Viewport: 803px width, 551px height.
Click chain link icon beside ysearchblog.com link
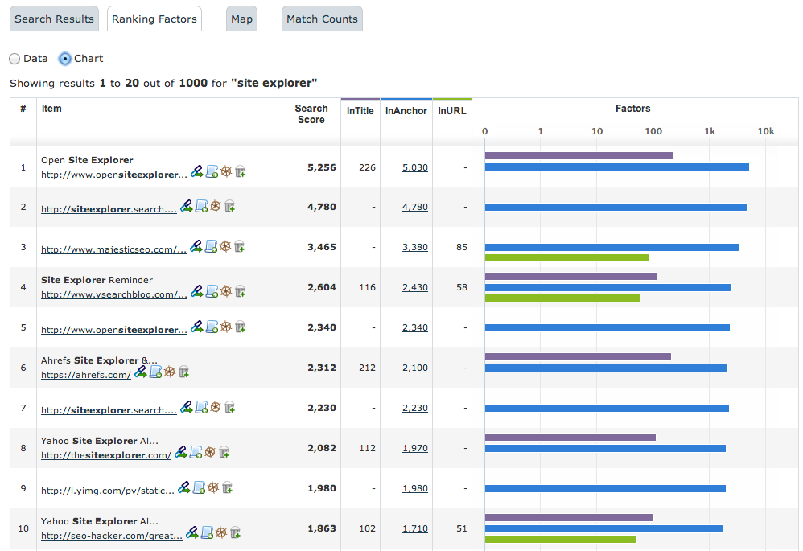[196, 291]
